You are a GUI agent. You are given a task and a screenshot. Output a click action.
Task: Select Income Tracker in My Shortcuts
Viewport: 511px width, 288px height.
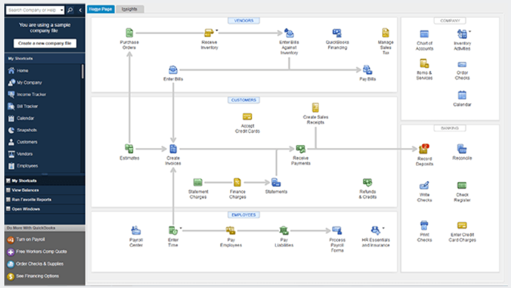[31, 94]
